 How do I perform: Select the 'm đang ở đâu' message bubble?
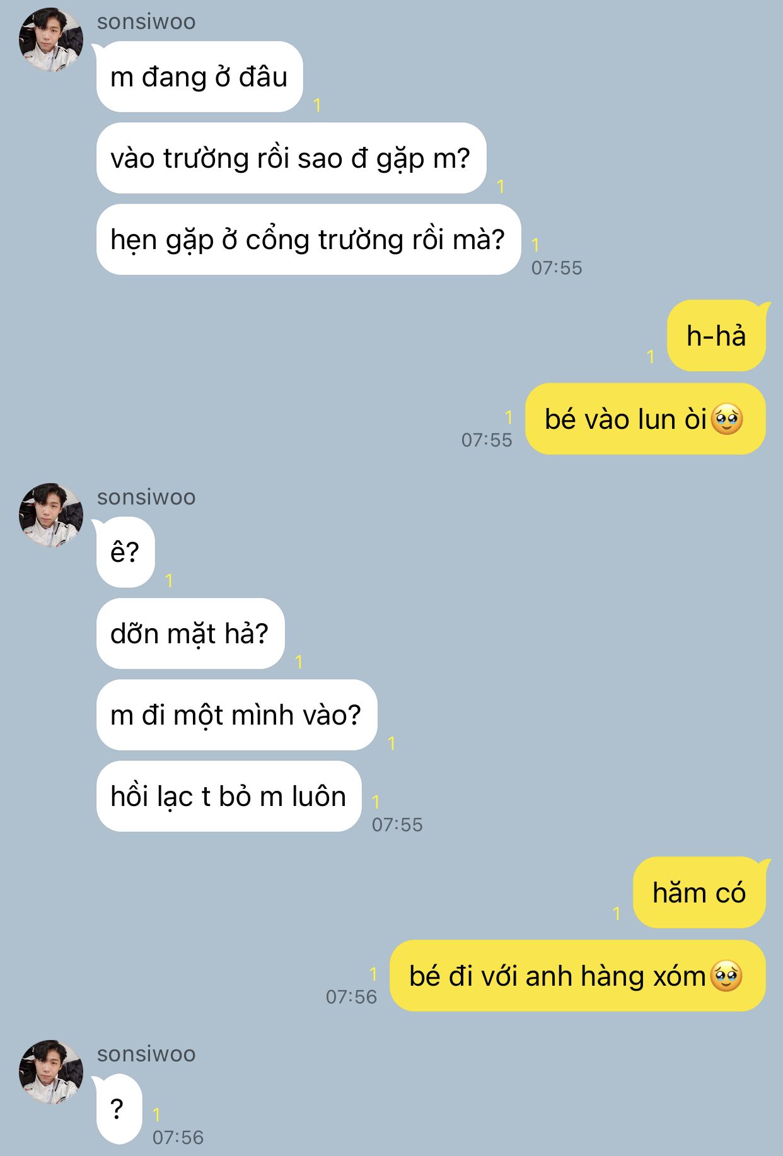(199, 77)
